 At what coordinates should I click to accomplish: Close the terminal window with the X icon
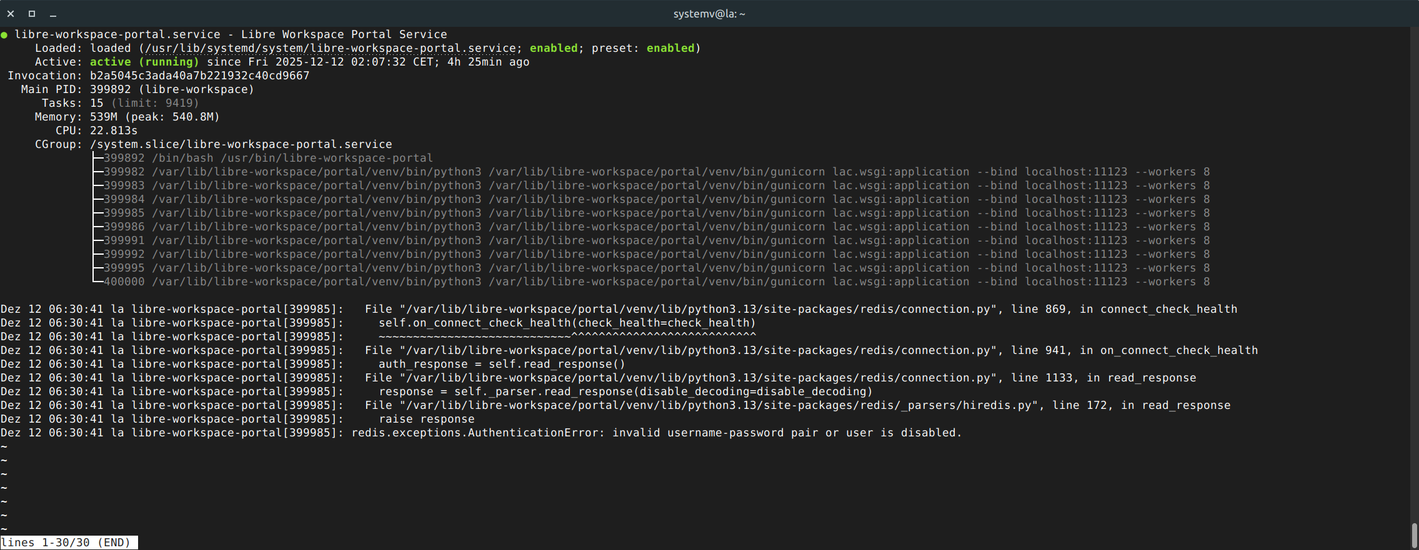(11, 14)
